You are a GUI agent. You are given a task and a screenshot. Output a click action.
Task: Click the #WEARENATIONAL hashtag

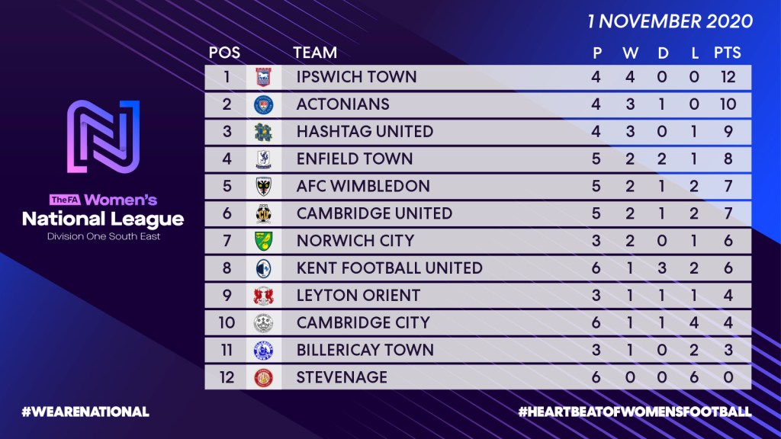[85, 412]
